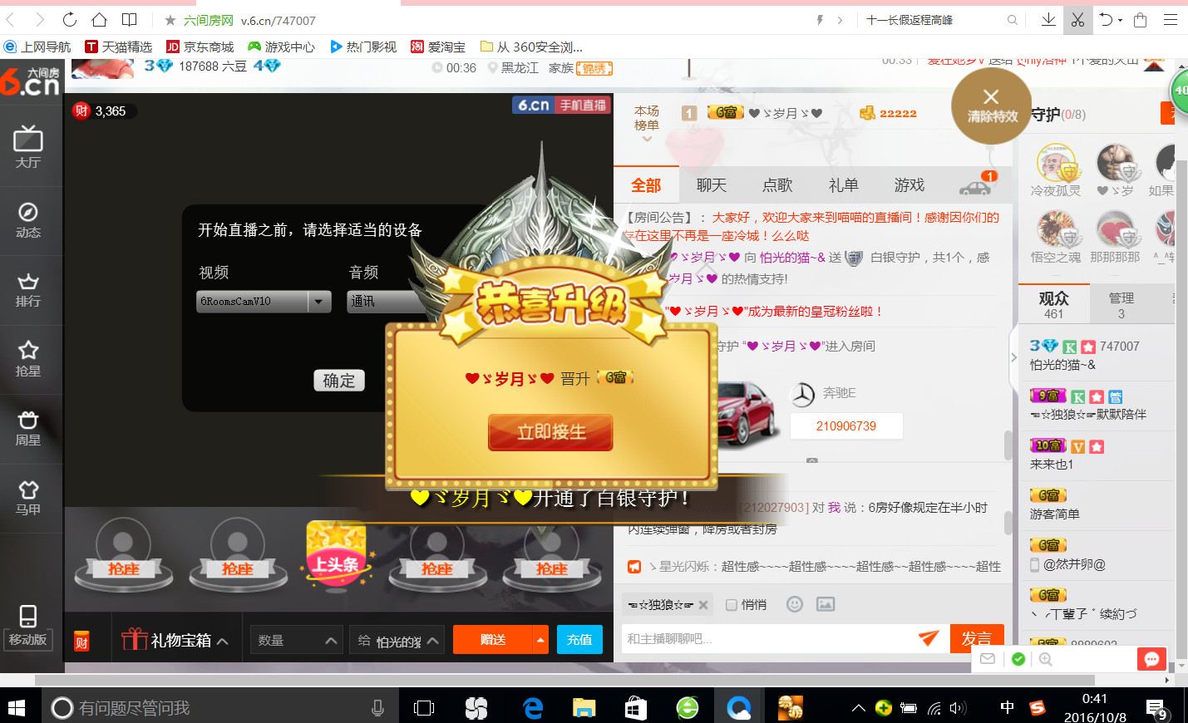Open File Explorer from taskbar
This screenshot has width=1188, height=723.
point(584,708)
